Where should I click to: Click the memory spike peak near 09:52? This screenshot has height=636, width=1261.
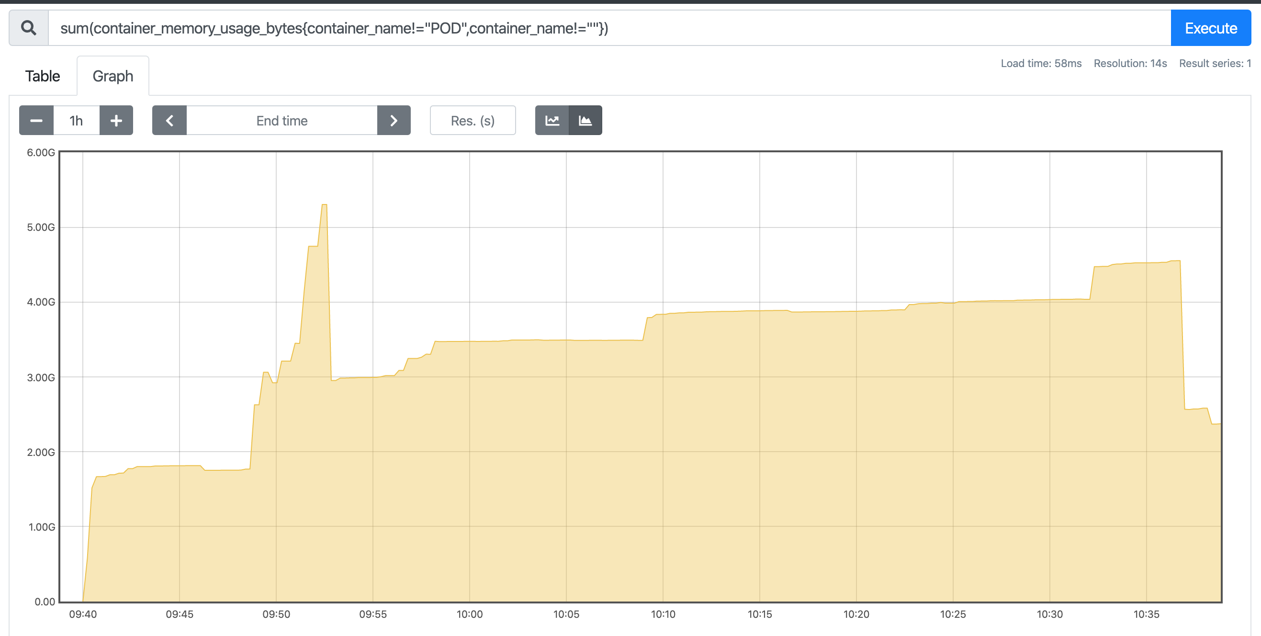click(324, 205)
